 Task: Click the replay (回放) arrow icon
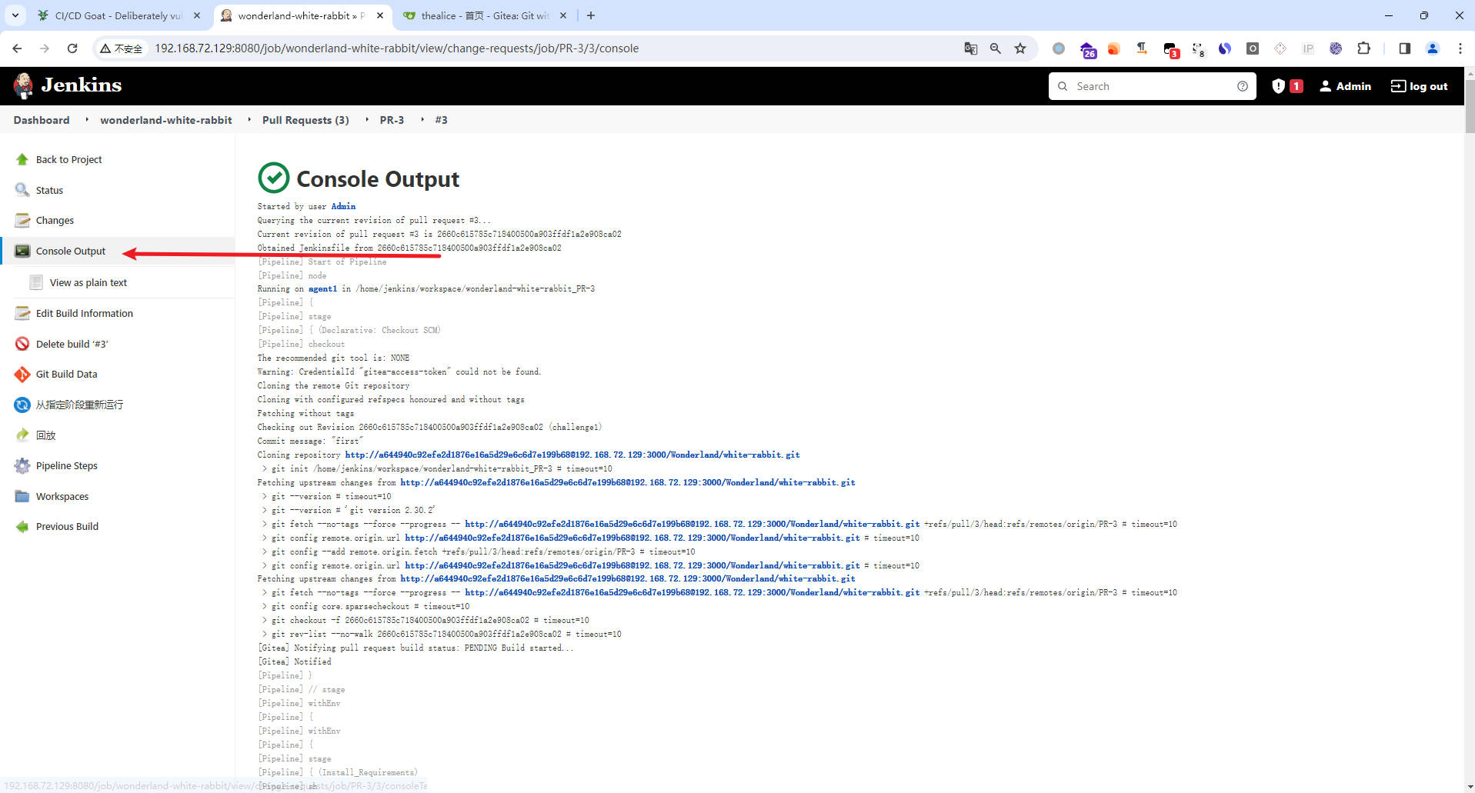pos(22,435)
